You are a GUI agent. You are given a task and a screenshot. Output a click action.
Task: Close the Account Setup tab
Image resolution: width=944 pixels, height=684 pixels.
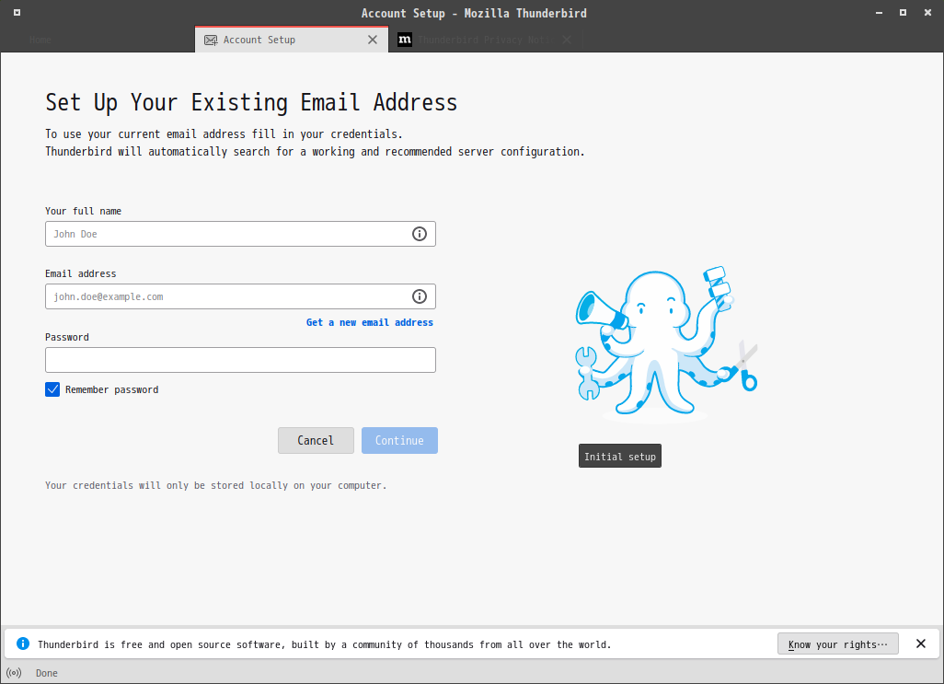(x=373, y=40)
